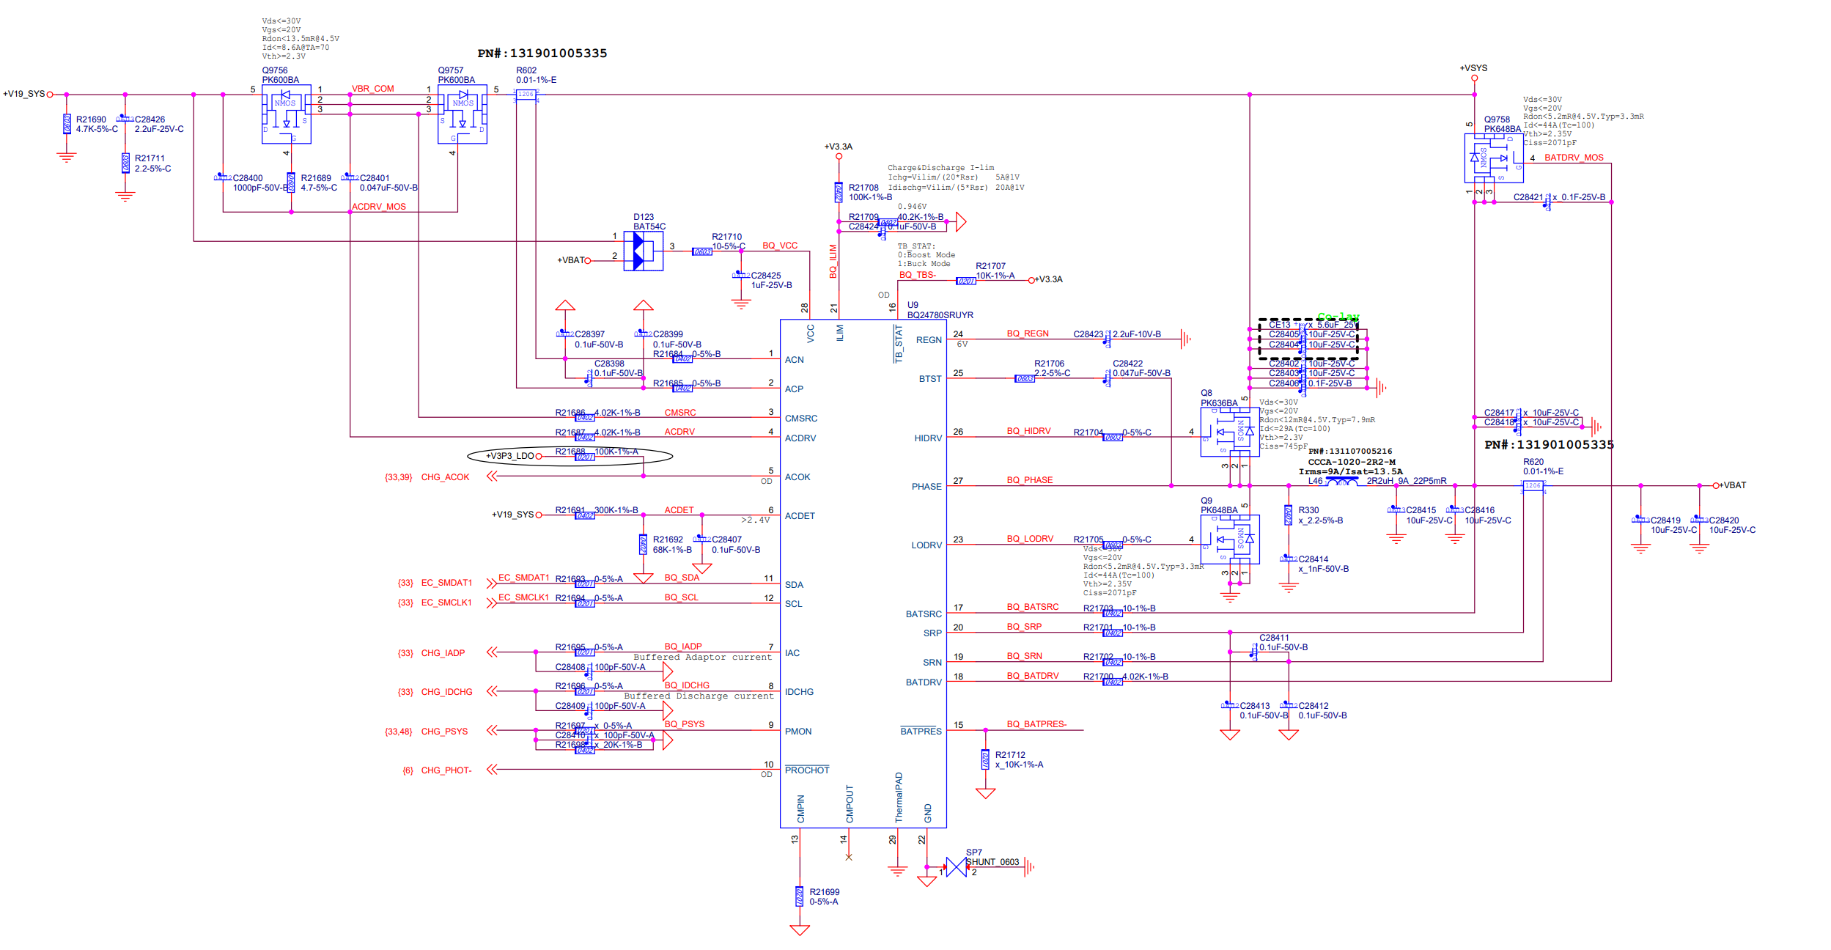Click the CHG_ACOK off-page connector arrow

(x=492, y=476)
